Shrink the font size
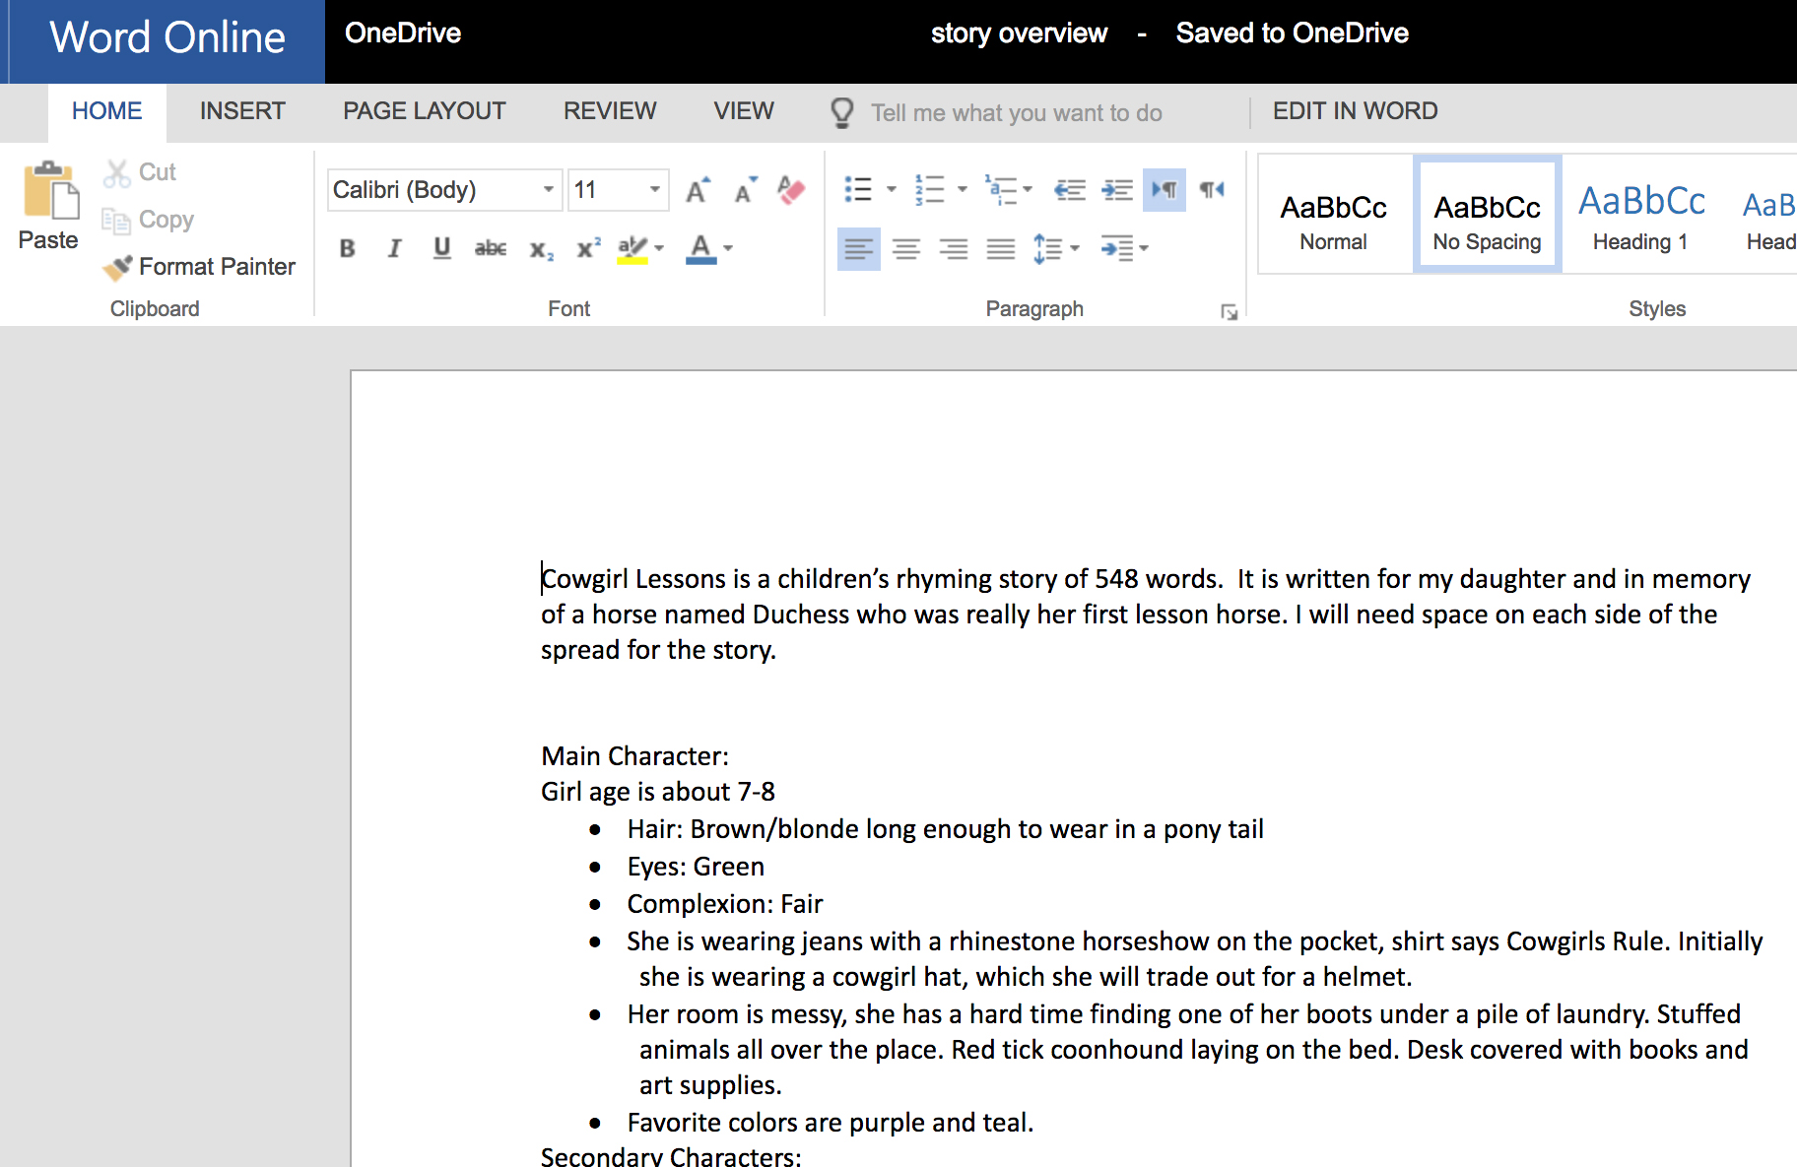1797x1167 pixels. [746, 190]
